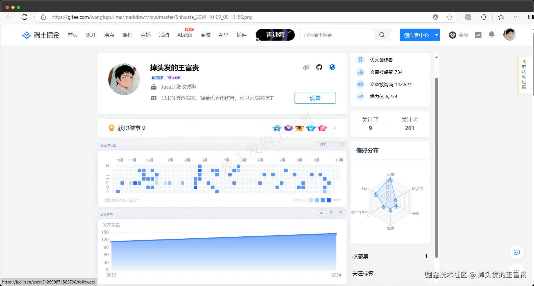534x286 pixels.
Task: Open 商城 in the navigation
Action: [205, 35]
